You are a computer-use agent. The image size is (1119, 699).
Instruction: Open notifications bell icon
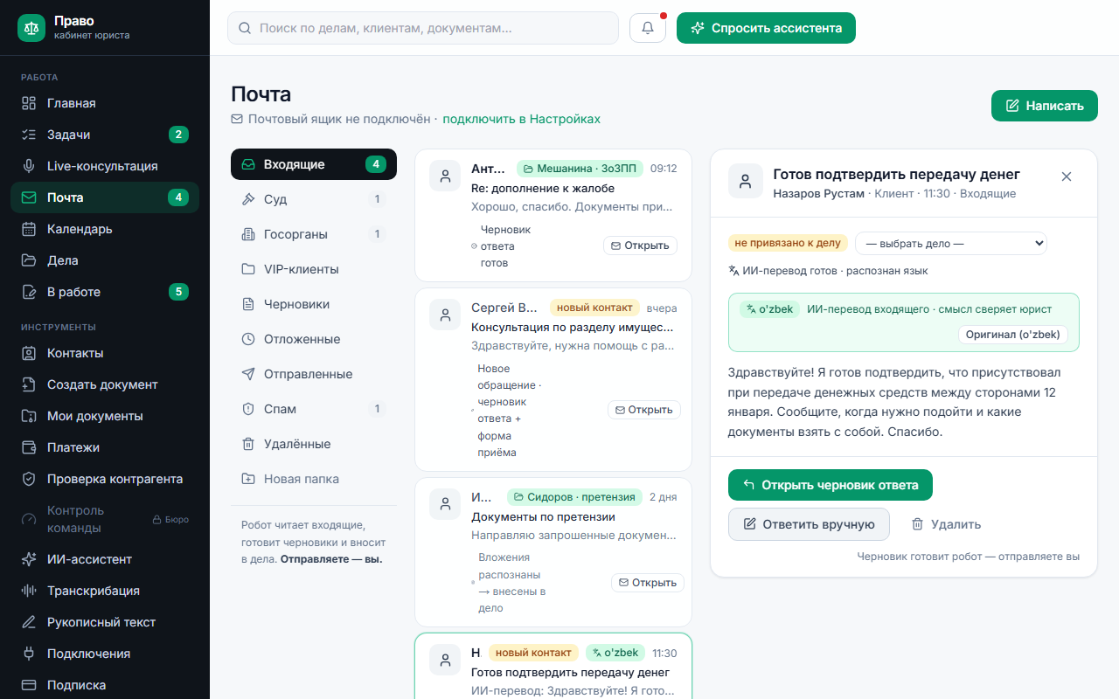pos(648,28)
